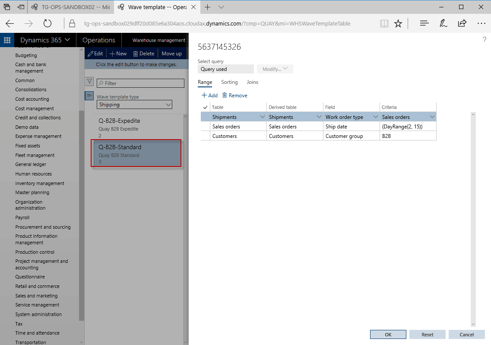Reset the query to defaults

pyautogui.click(x=428, y=335)
